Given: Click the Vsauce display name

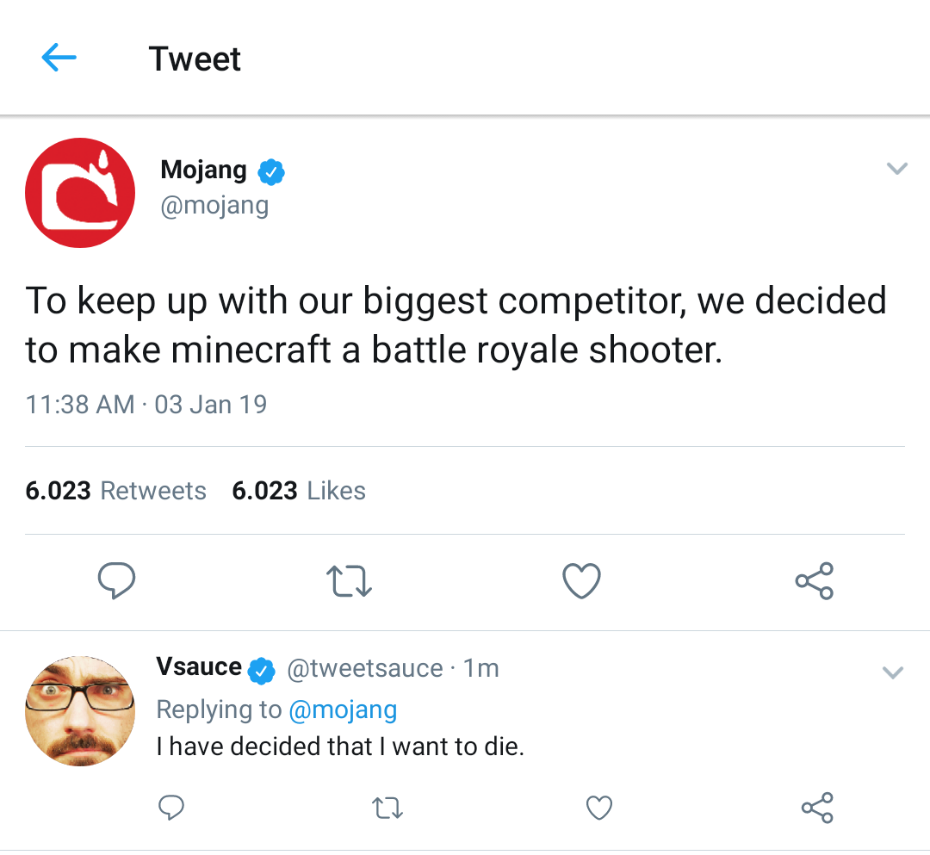Looking at the screenshot, I should [x=199, y=667].
